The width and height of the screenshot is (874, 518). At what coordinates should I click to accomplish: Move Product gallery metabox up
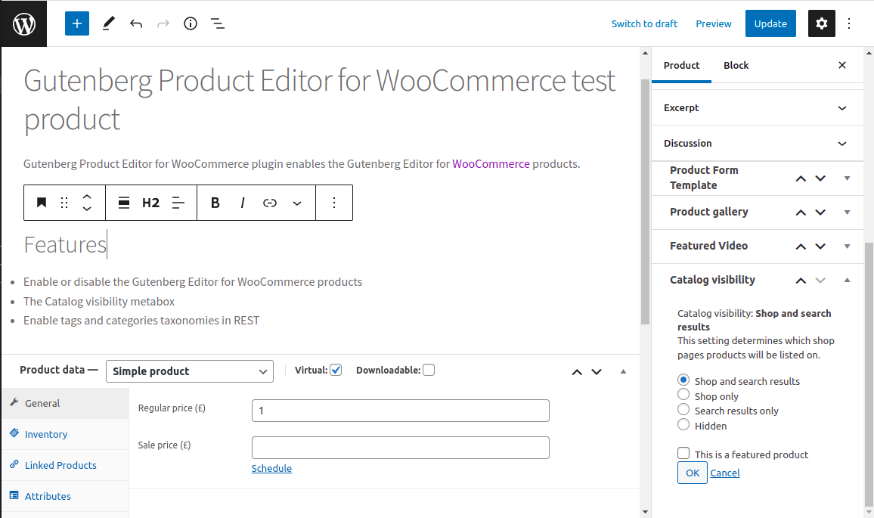801,212
